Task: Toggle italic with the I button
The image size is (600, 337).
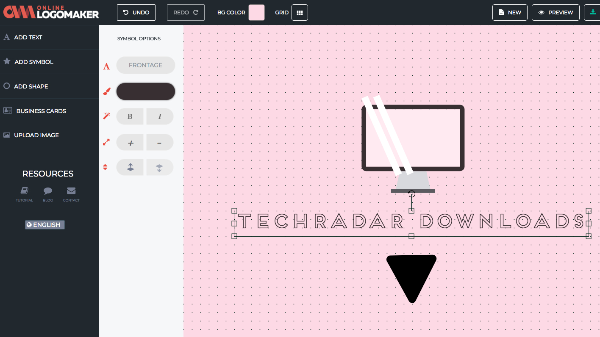Action: [x=160, y=116]
